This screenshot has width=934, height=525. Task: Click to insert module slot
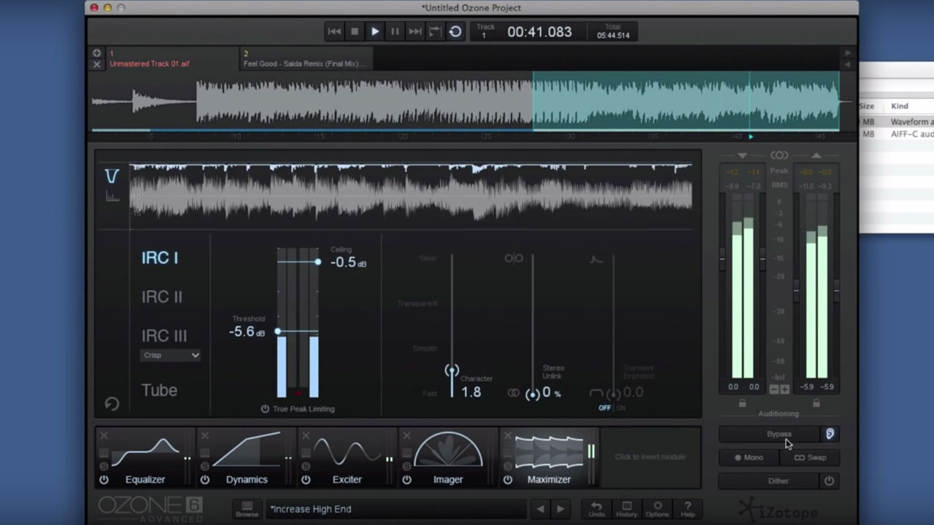click(649, 457)
